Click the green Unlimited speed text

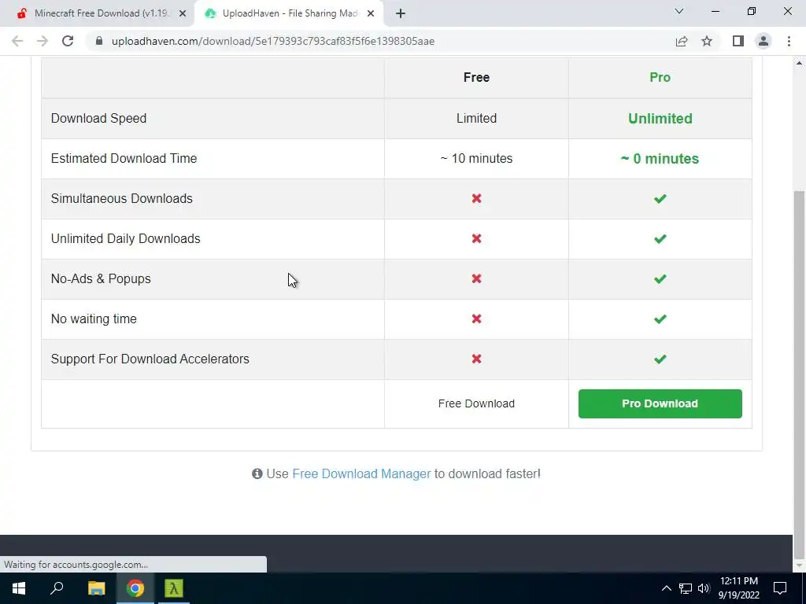[660, 118]
